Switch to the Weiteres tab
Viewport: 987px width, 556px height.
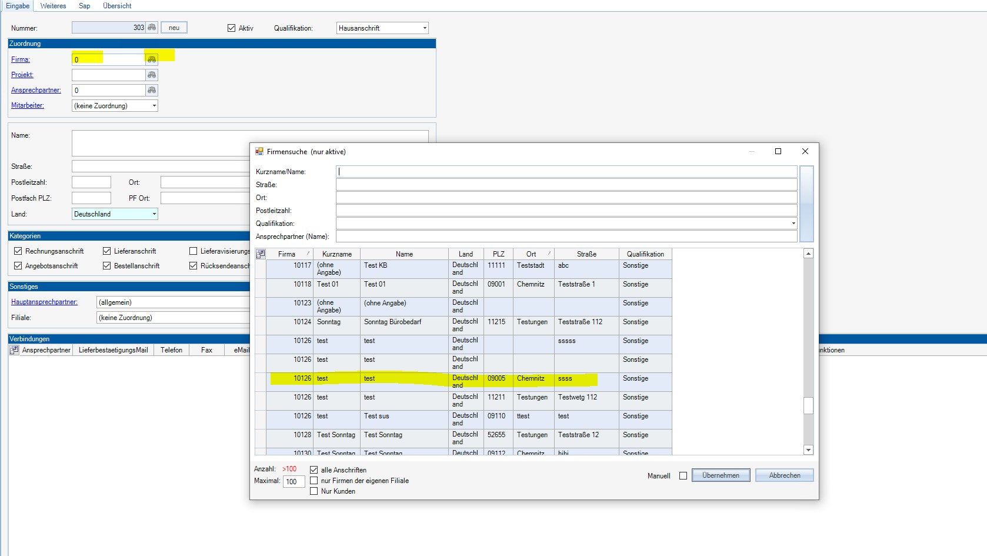53,6
